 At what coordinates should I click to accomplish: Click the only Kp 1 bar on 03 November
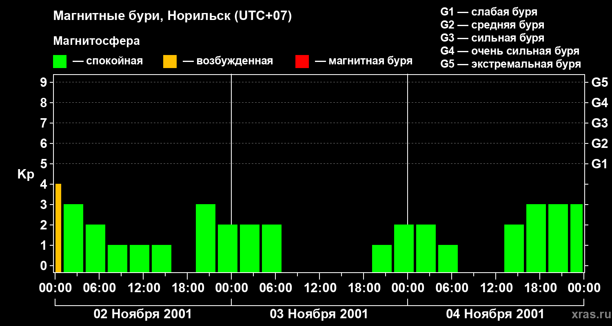pyautogui.click(x=382, y=258)
